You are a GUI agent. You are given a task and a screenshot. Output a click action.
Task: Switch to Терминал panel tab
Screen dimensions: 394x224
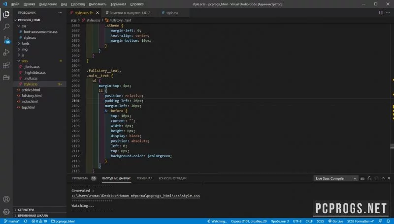click(144, 178)
